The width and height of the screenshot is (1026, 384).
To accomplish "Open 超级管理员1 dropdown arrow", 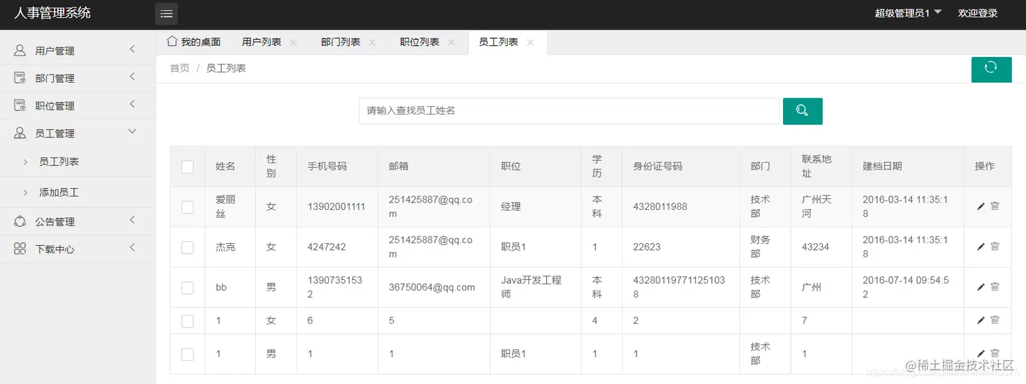I will point(938,12).
